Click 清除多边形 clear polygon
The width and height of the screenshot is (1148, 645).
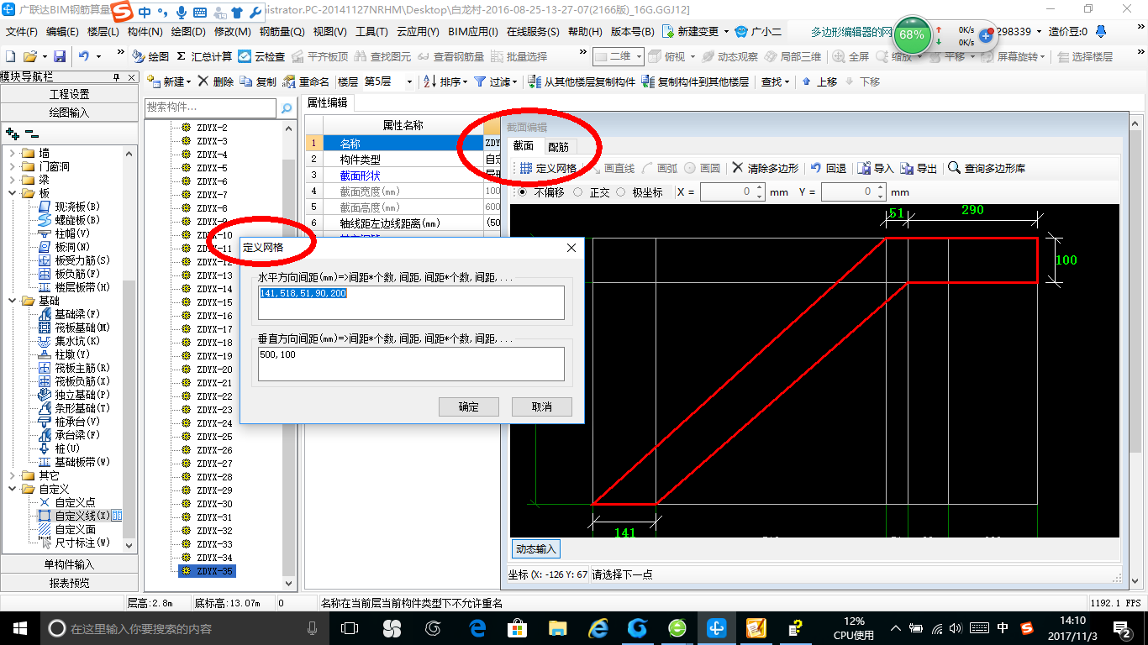[x=766, y=168]
